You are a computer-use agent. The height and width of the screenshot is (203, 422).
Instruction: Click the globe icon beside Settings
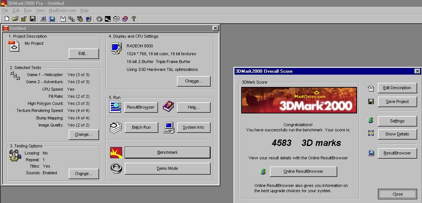[370, 120]
